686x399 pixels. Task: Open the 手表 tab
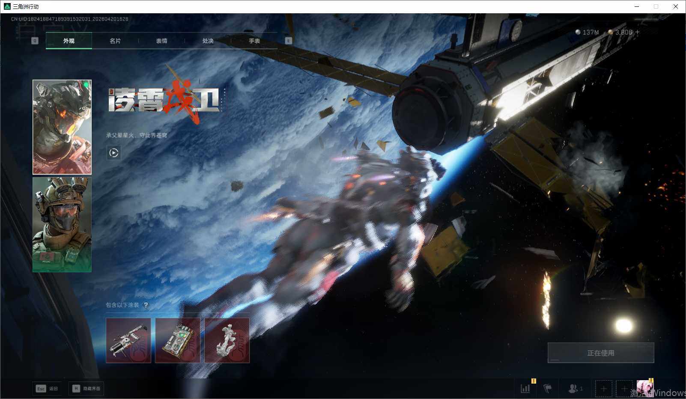[254, 41]
